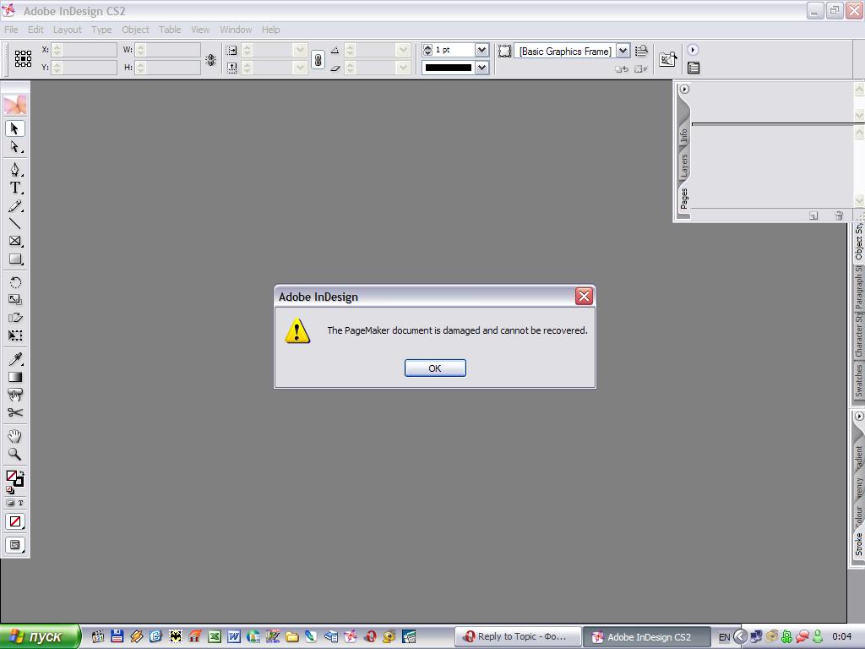This screenshot has width=865, height=649.
Task: Click the delete page trash icon
Action: (839, 215)
